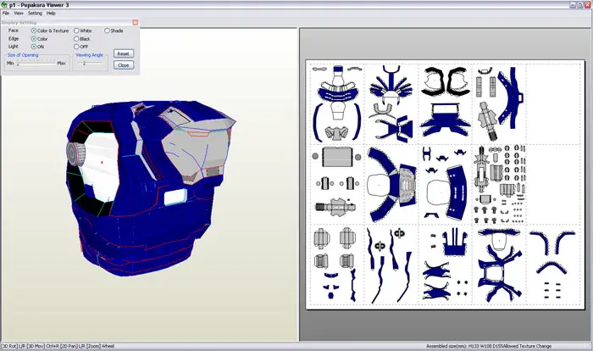Click the Reset button in Display Setting
Image resolution: width=593 pixels, height=351 pixels.
pyautogui.click(x=124, y=53)
